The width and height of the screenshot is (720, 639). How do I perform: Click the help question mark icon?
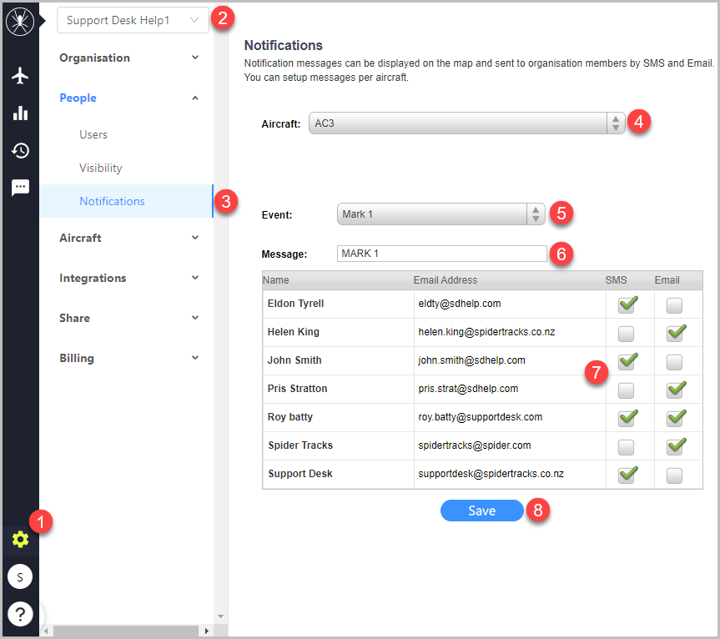(x=20, y=614)
